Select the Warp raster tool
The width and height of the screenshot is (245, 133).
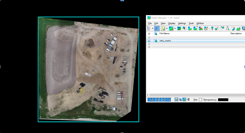233,28
